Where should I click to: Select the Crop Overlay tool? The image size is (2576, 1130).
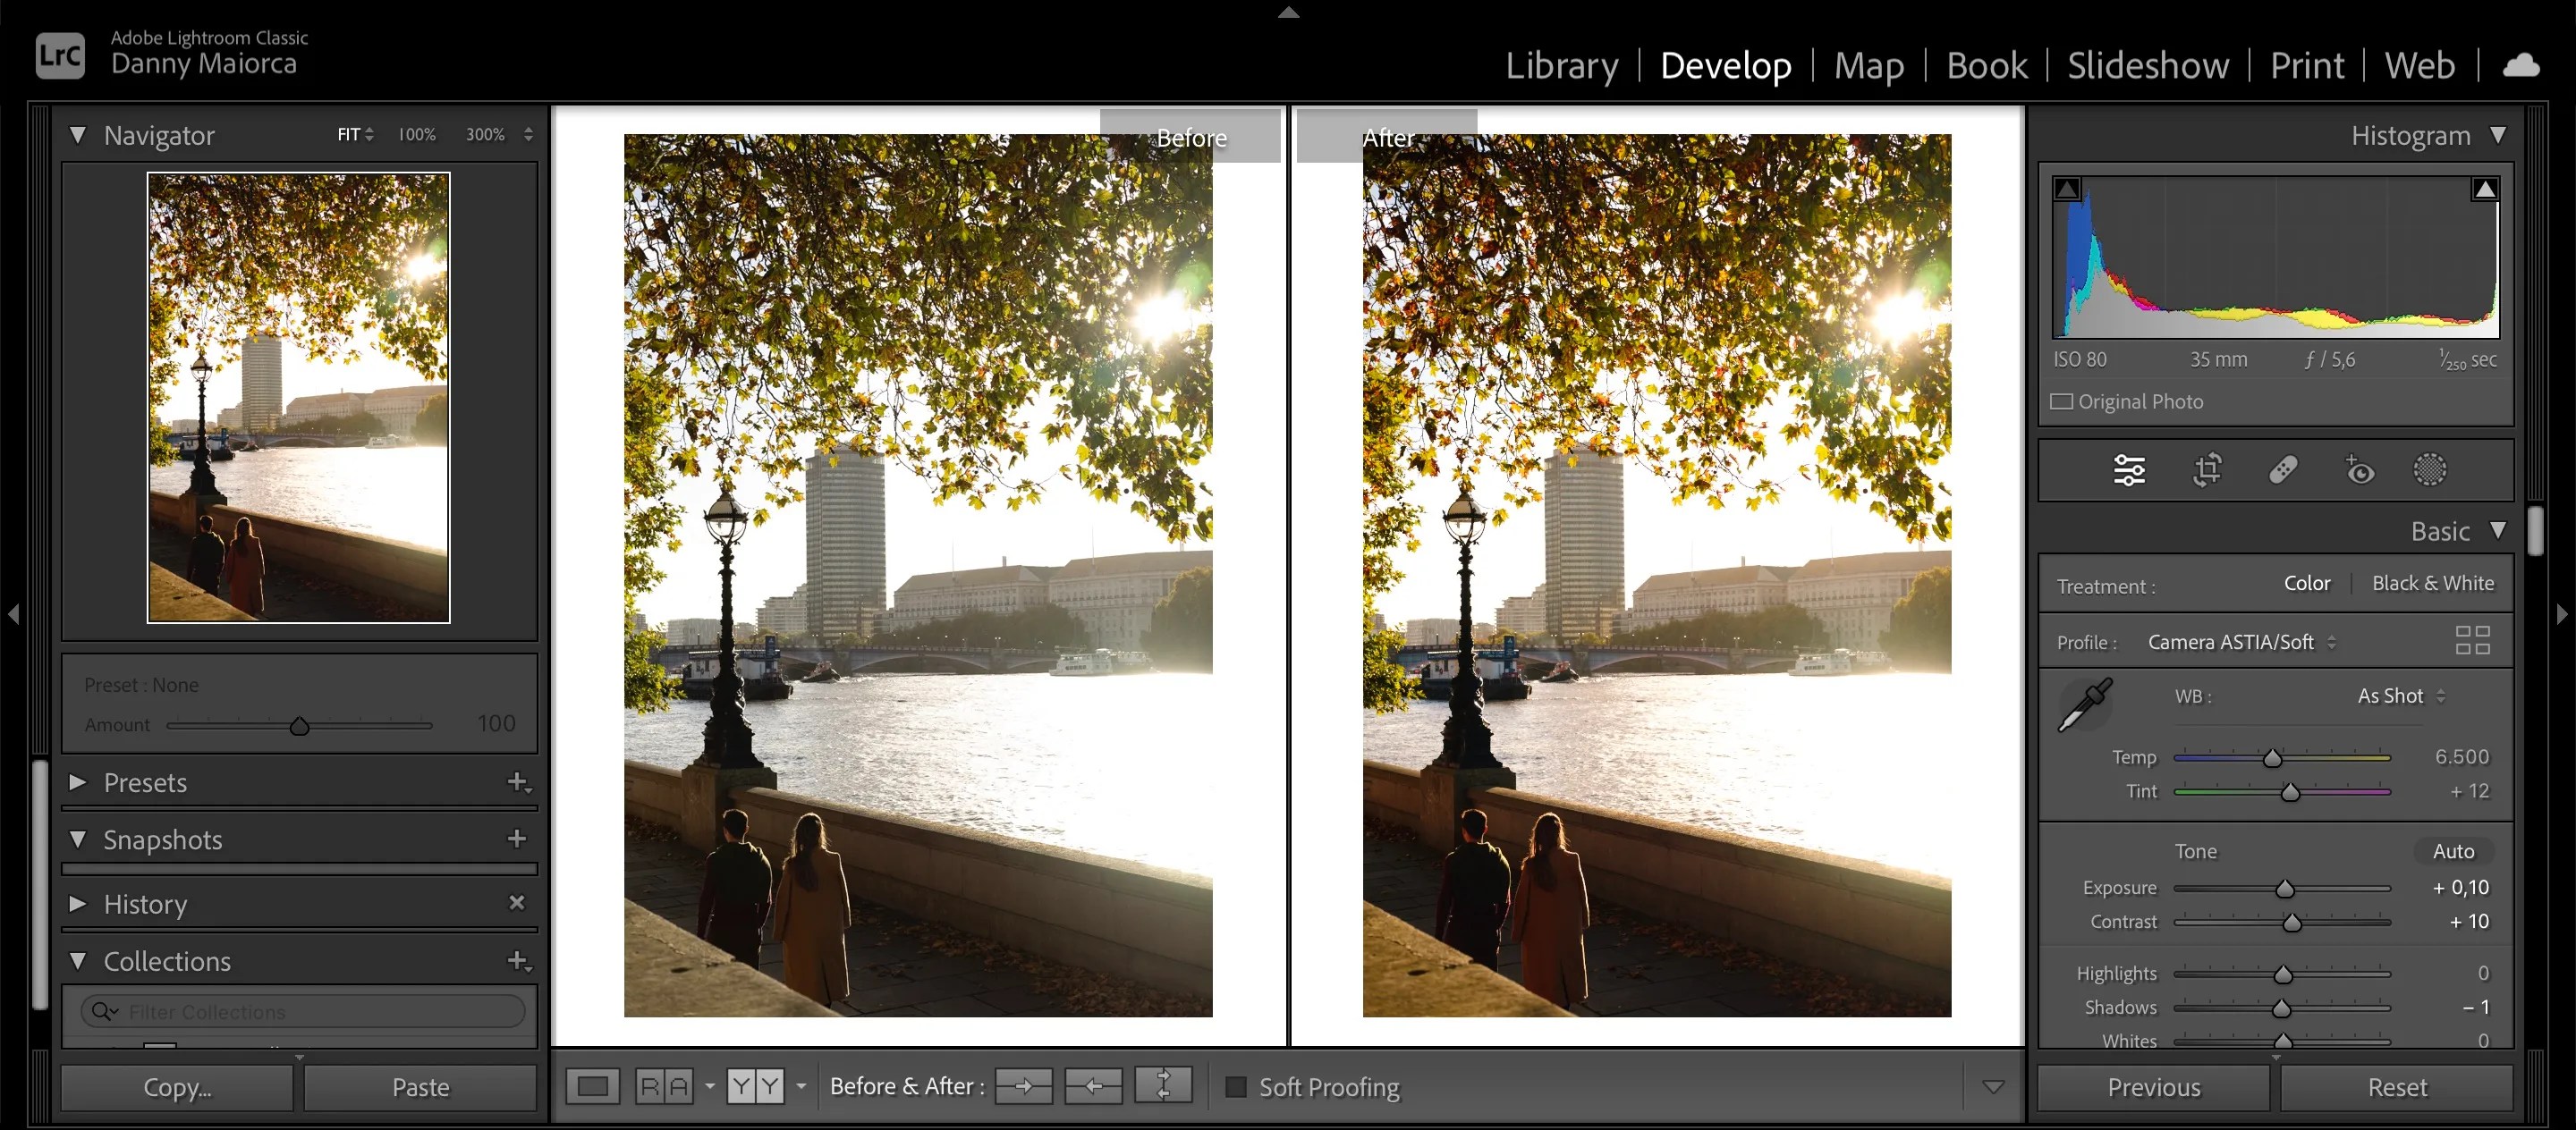(x=2207, y=469)
